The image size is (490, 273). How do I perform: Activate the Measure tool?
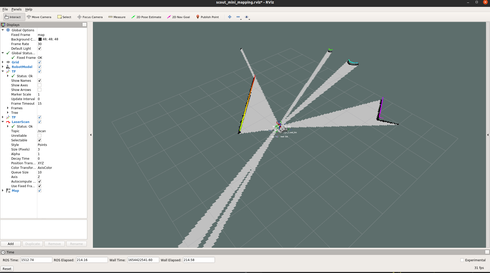117,17
